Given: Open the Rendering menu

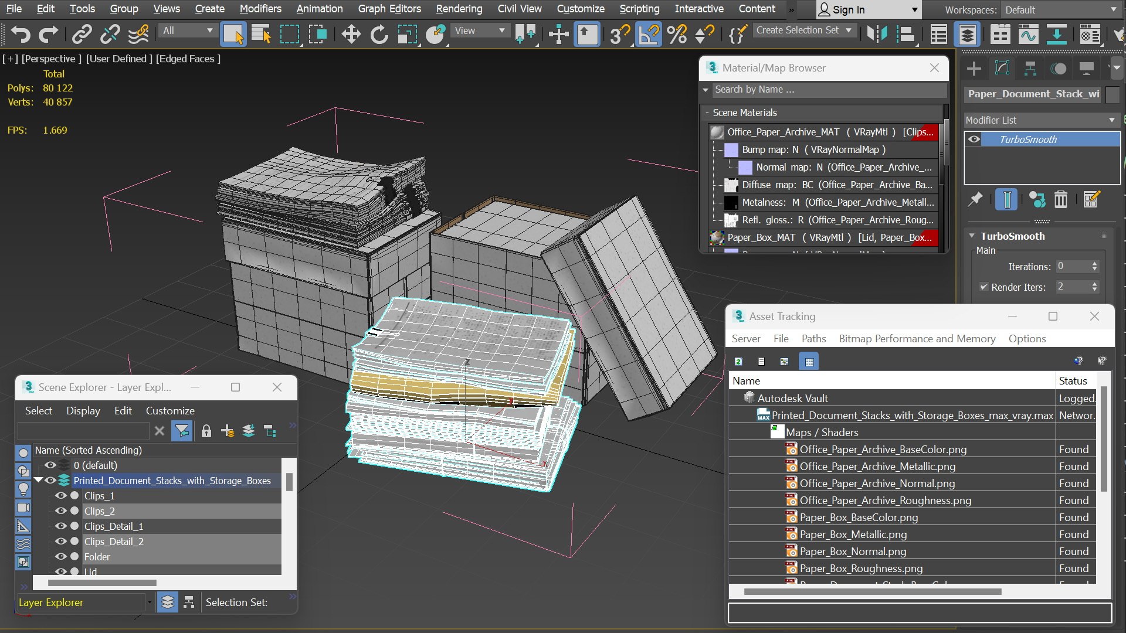Looking at the screenshot, I should [x=459, y=9].
